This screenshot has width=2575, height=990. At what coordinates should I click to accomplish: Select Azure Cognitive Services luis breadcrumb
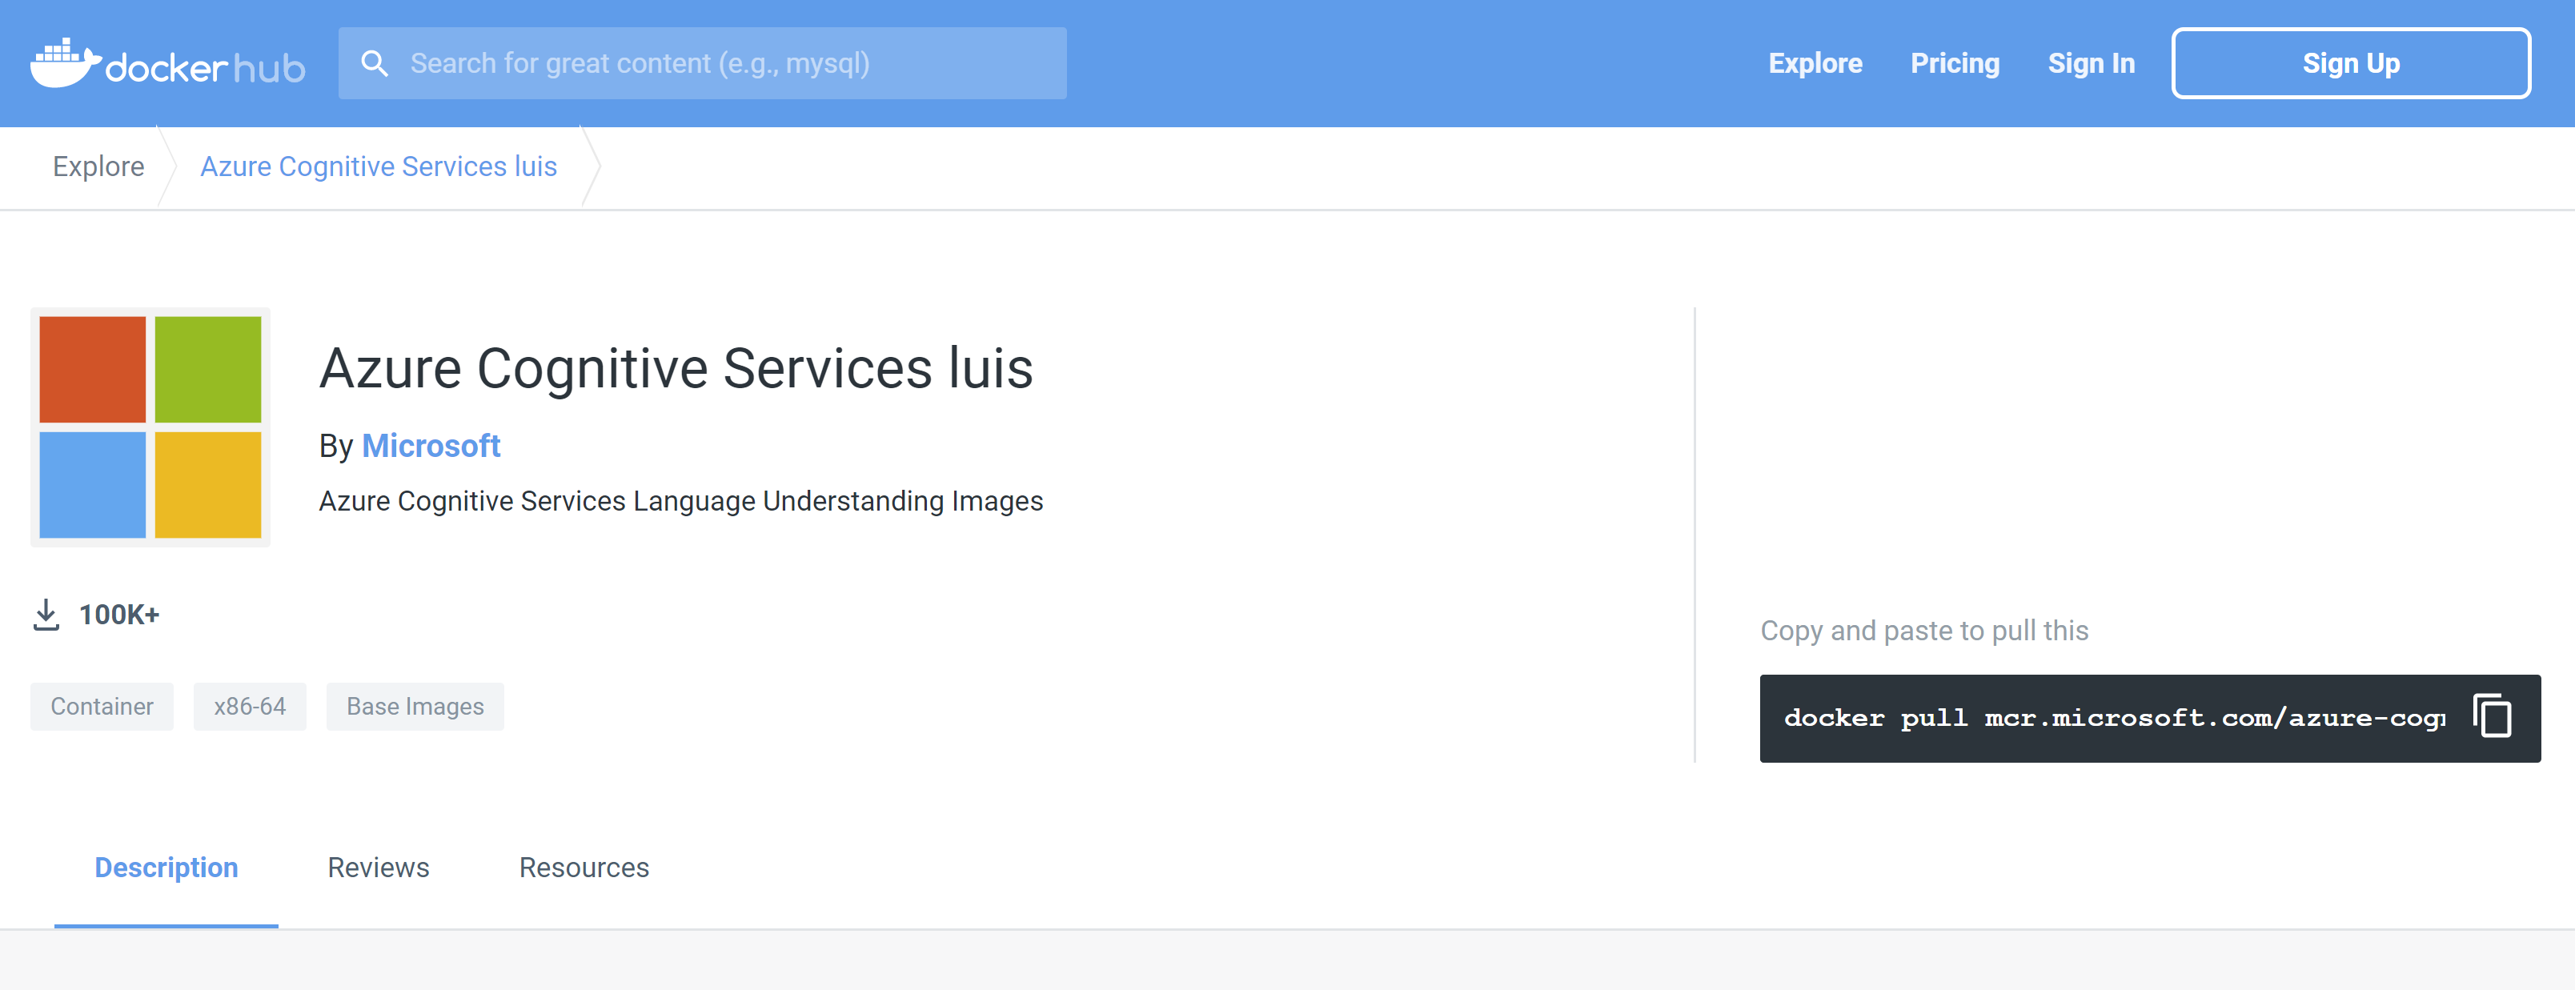click(379, 166)
